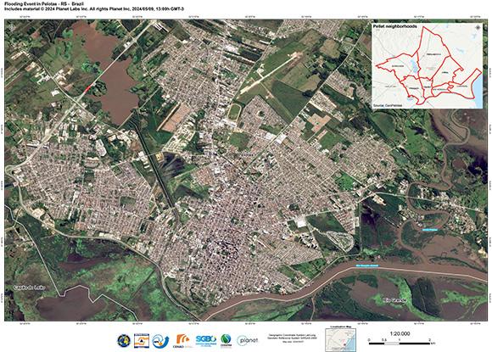The image size is (492, 352).
Task: Click the Capão do Leão label
Action: 30,288
